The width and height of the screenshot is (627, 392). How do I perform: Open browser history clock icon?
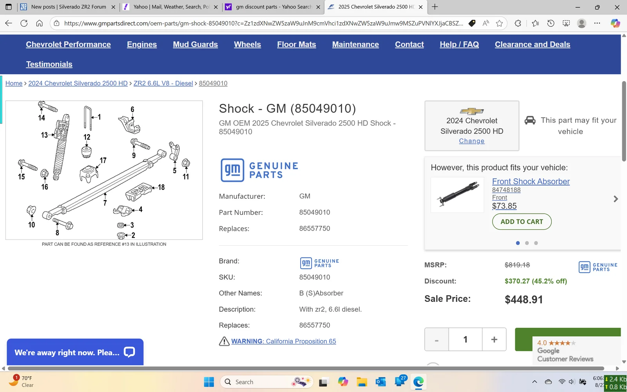pyautogui.click(x=551, y=23)
